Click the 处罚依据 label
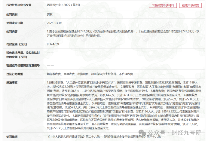The image size is (208, 141). 12,136
